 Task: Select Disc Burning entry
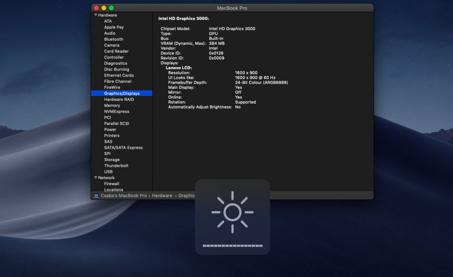(117, 69)
